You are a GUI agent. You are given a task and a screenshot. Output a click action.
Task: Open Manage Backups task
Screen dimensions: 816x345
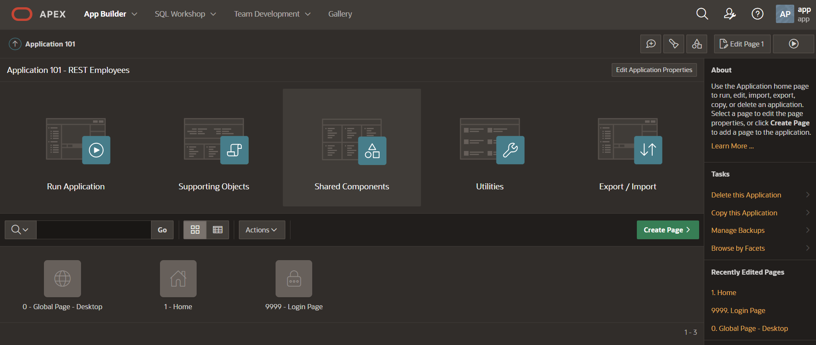[x=738, y=230]
